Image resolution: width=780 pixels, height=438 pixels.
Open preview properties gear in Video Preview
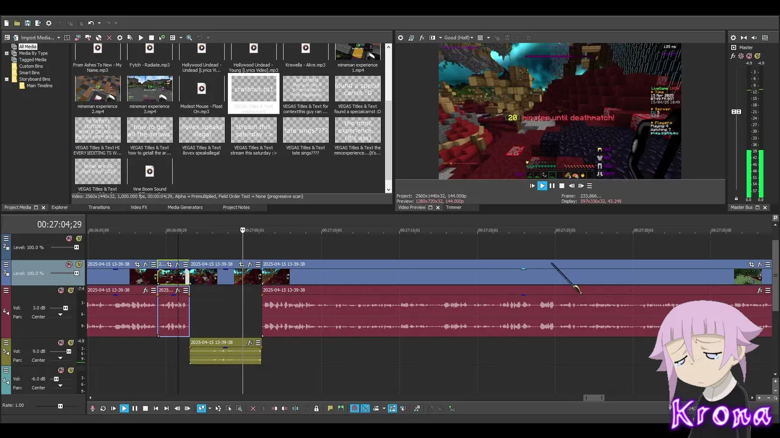(x=400, y=38)
